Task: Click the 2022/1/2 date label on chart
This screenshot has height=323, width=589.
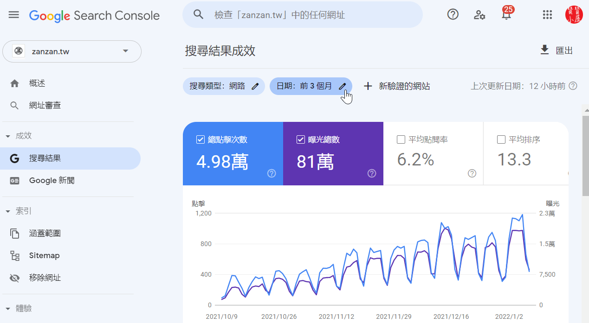Action: coord(509,317)
